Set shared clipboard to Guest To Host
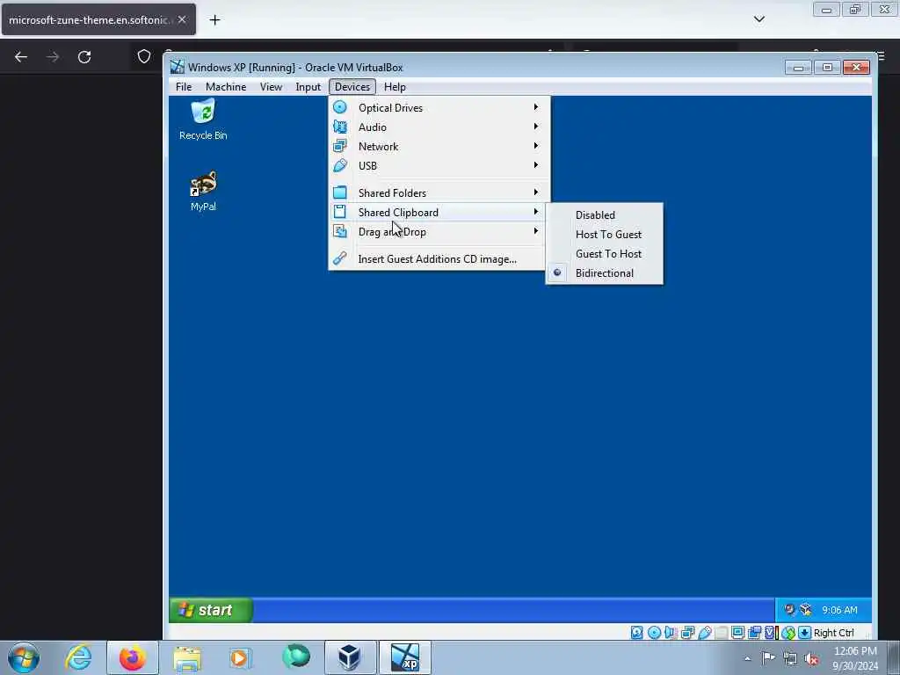 pyautogui.click(x=605, y=254)
